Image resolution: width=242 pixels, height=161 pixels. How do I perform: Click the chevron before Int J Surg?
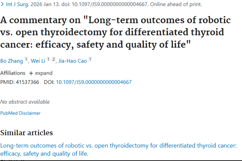[3, 5]
